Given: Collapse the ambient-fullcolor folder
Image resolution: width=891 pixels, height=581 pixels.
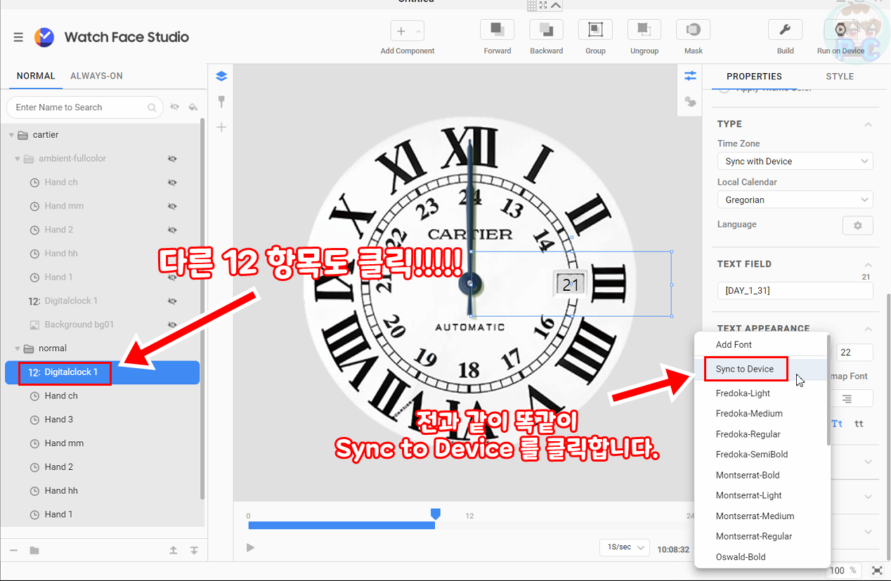Looking at the screenshot, I should click(x=18, y=159).
